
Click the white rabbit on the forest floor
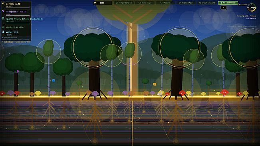click(x=160, y=94)
